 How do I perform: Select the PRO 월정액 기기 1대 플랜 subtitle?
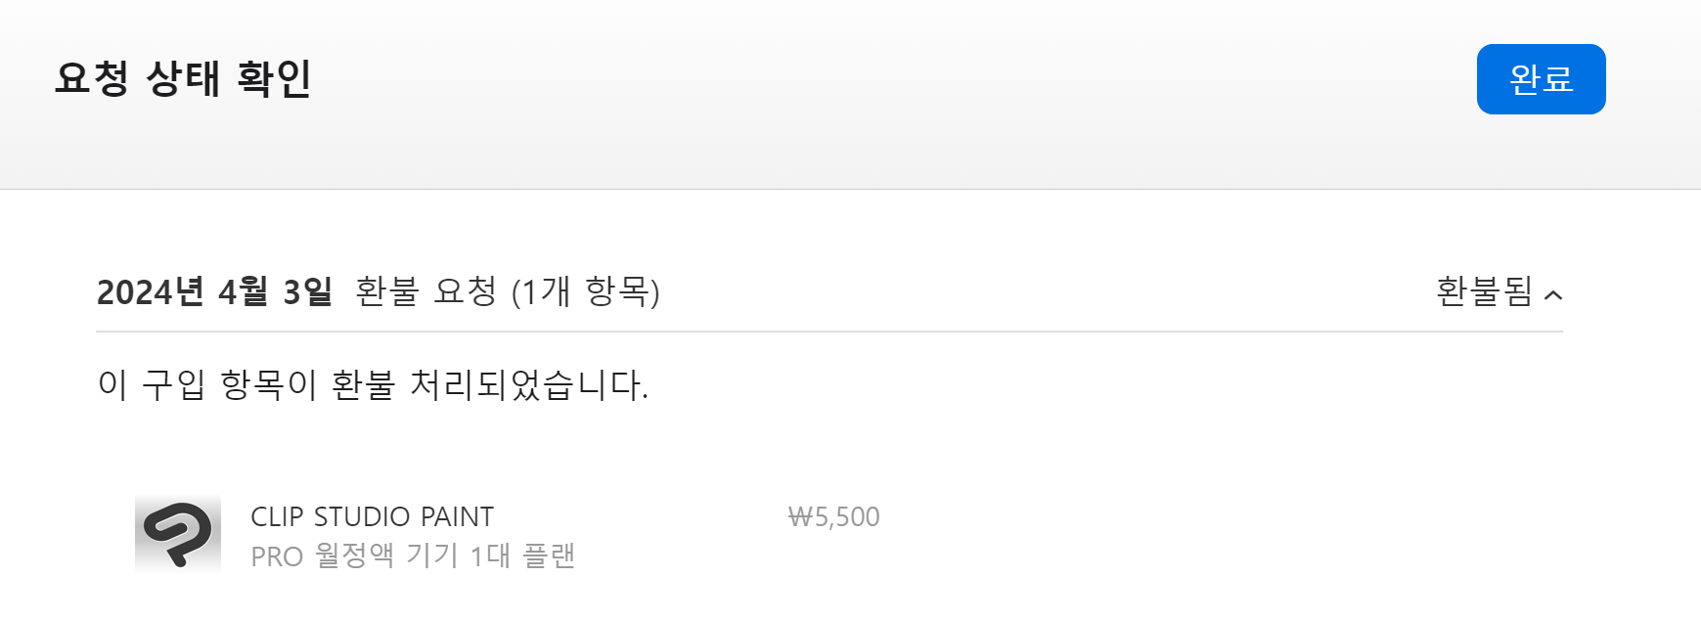412,556
